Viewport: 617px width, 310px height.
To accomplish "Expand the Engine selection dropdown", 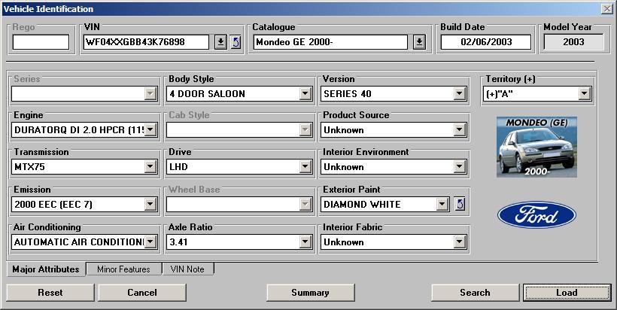I will [x=150, y=130].
